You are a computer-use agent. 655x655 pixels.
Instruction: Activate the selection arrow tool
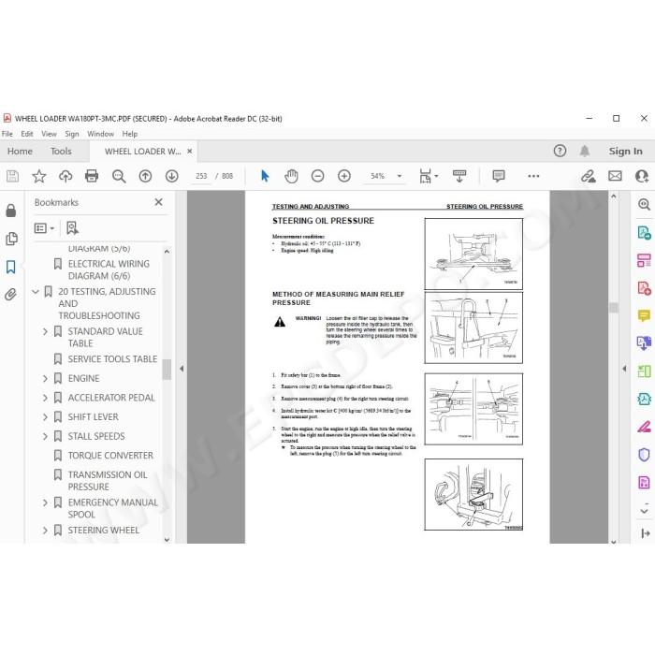click(x=265, y=176)
